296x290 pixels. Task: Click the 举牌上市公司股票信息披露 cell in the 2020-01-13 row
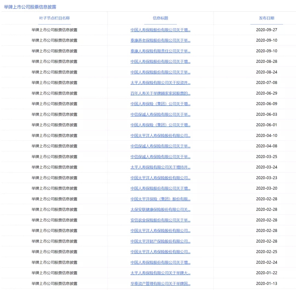click(54, 283)
